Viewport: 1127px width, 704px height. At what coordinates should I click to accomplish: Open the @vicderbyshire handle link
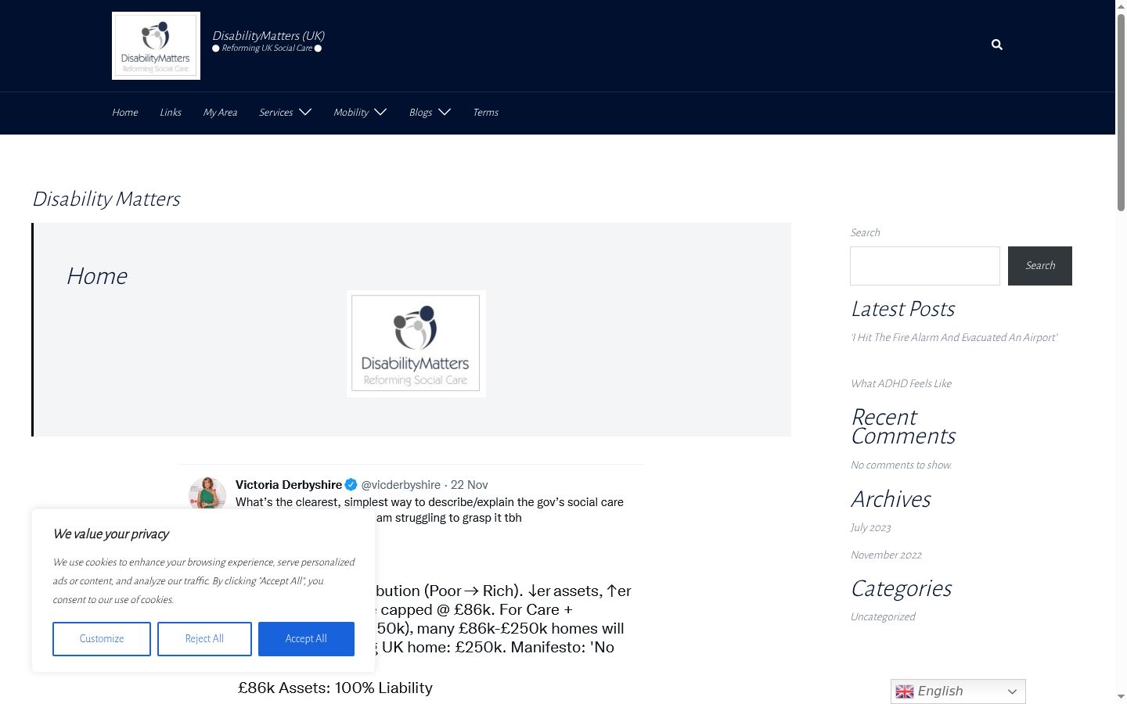[x=401, y=485]
